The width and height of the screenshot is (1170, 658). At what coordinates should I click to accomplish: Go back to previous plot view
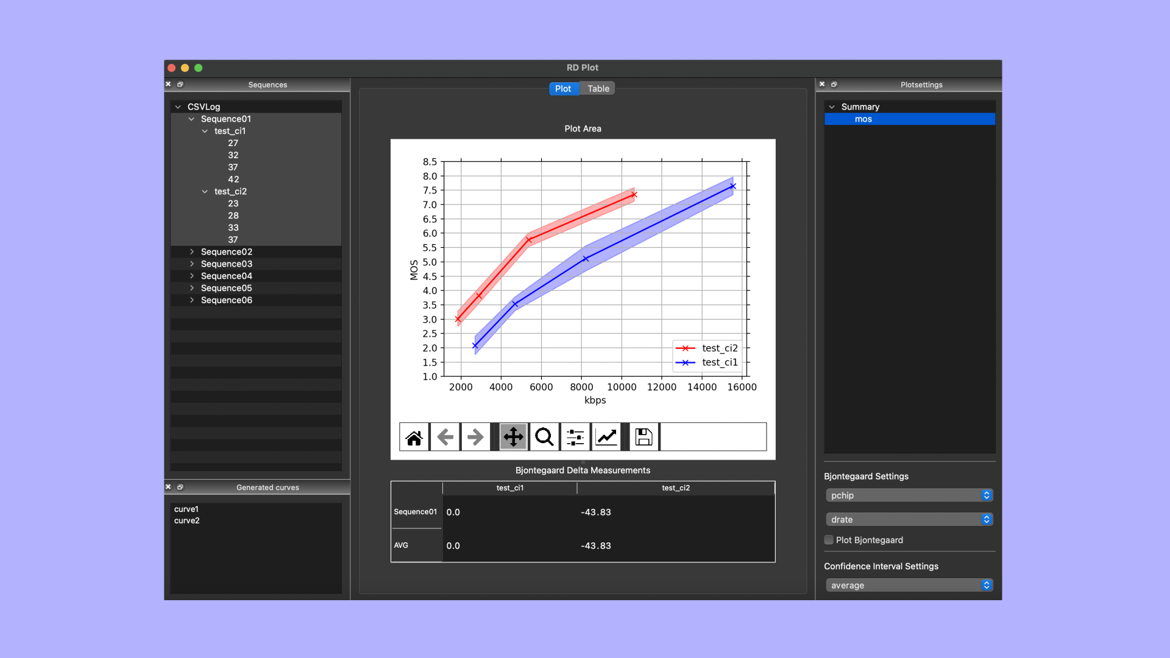pos(445,437)
